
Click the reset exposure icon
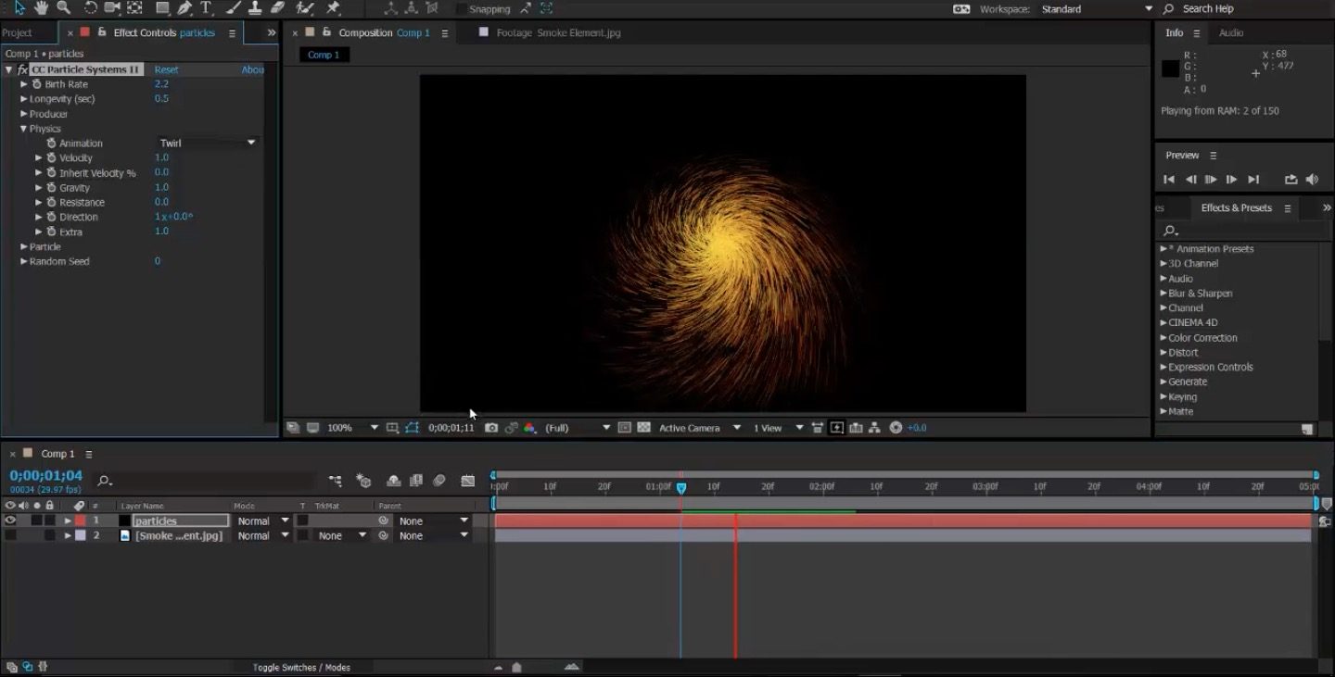pos(896,428)
